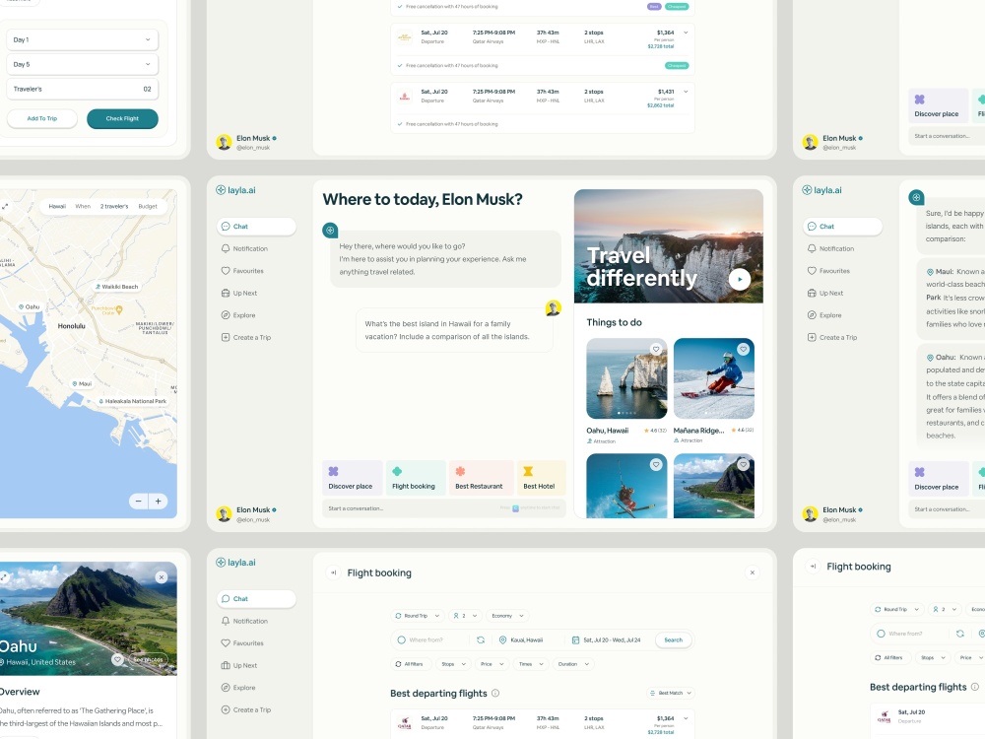Select Budget tab on the map

point(148,206)
